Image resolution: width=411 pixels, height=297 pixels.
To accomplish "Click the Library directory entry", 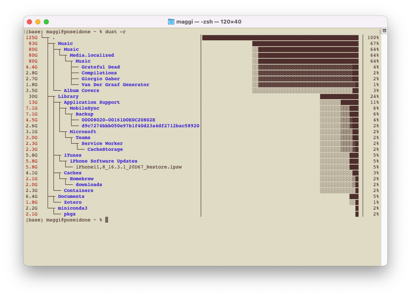I will point(68,97).
